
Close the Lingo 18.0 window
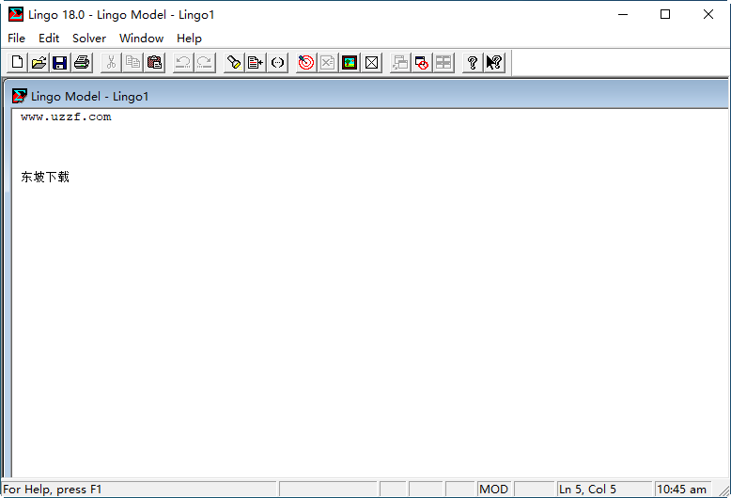[x=708, y=14]
